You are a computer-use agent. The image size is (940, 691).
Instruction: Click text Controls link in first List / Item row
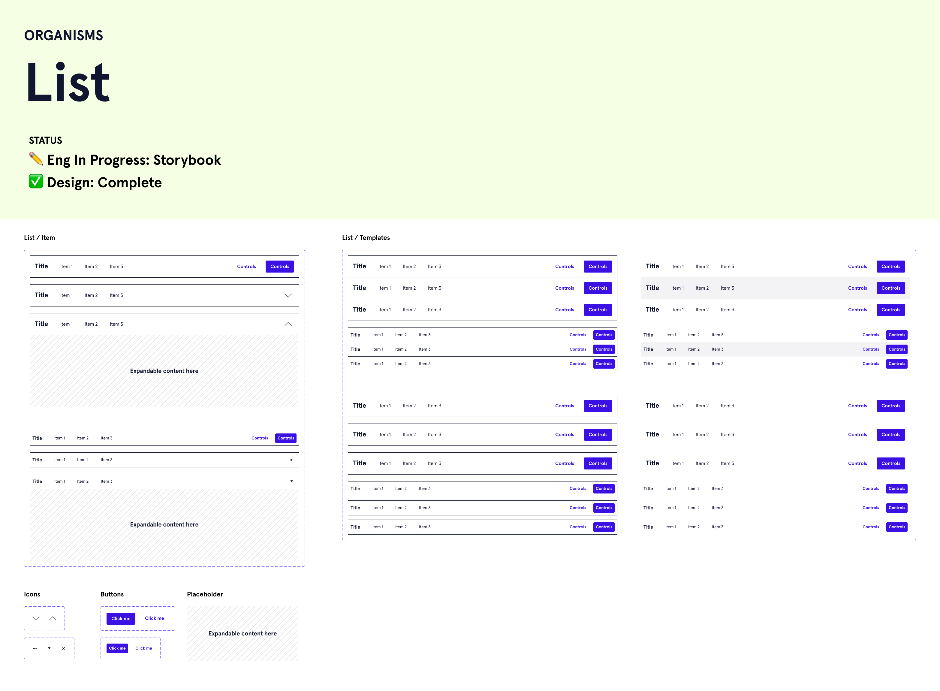pos(246,267)
